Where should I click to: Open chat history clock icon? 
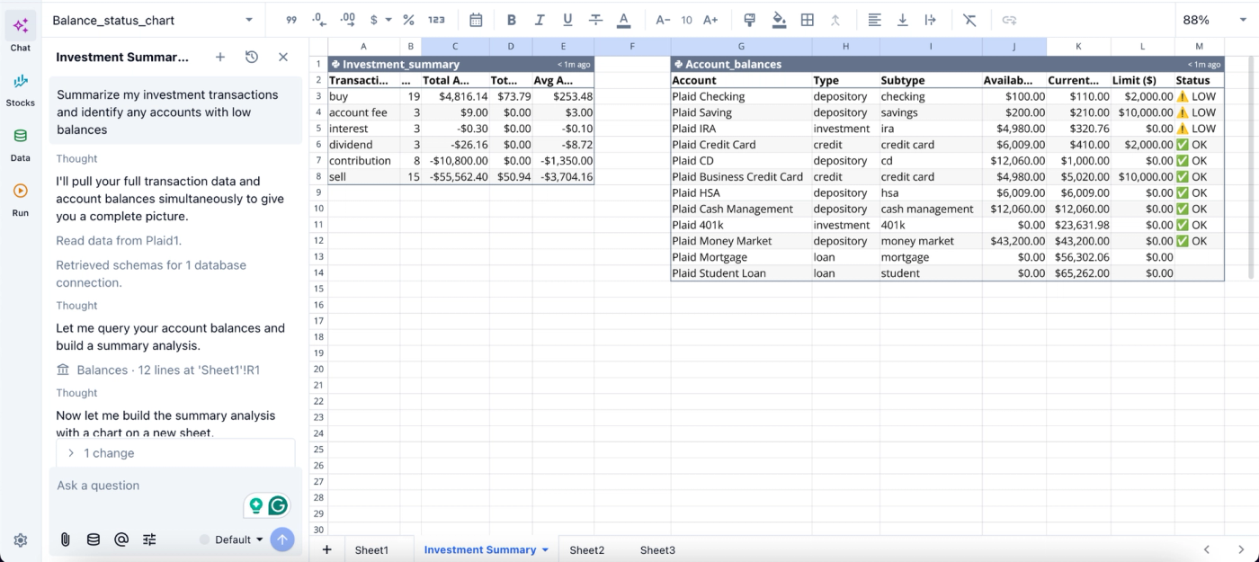252,57
